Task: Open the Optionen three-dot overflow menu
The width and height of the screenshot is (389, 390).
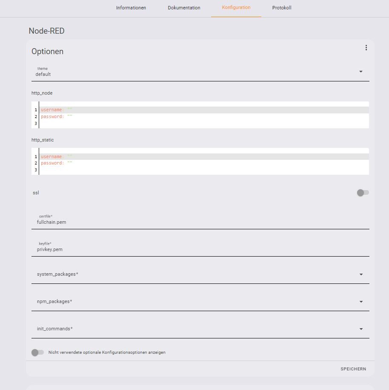Action: coord(366,48)
